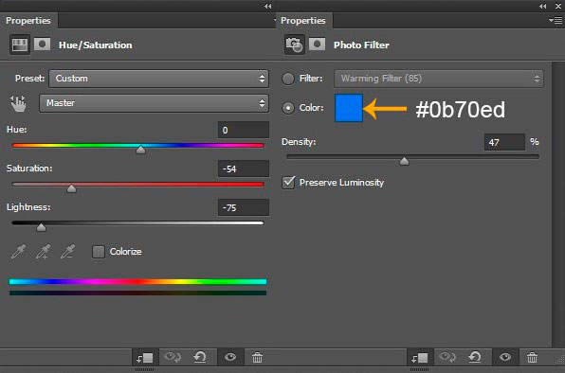The image size is (565, 373).
Task: Open the Preset dropdown showing Custom
Action: (x=159, y=79)
